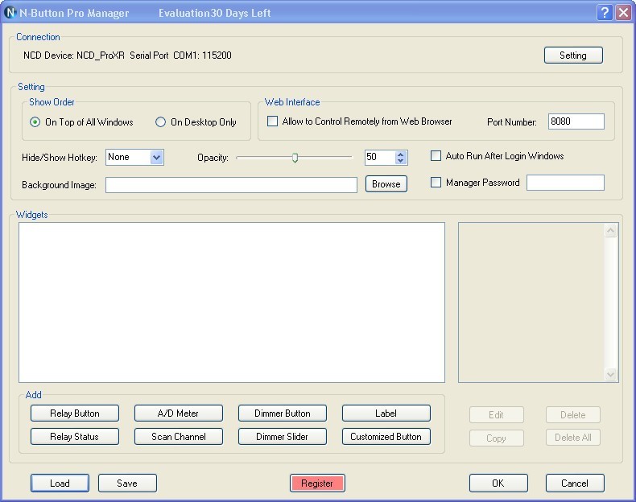Click the up arrow of widgets scrollbar
This screenshot has width=636, height=502.
[610, 231]
